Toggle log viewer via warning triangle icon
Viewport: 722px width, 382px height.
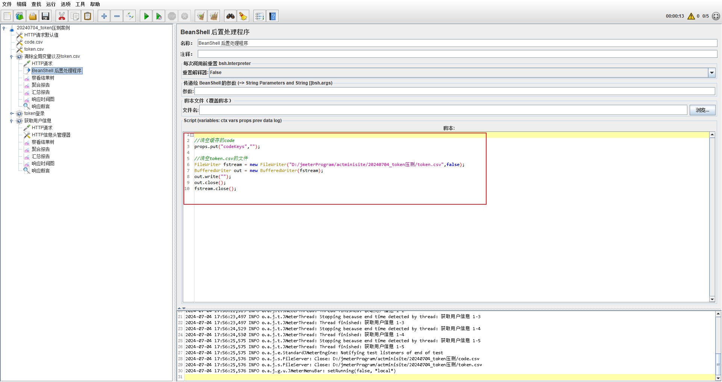(x=691, y=16)
